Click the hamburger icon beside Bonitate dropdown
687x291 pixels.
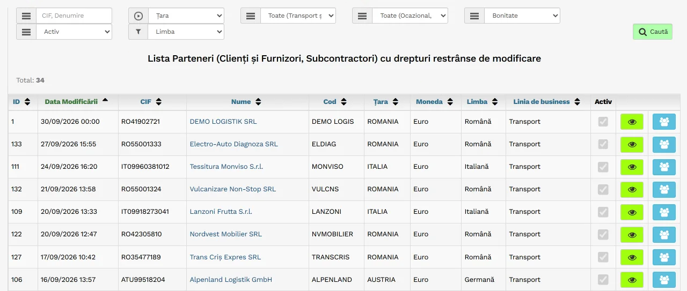474,16
